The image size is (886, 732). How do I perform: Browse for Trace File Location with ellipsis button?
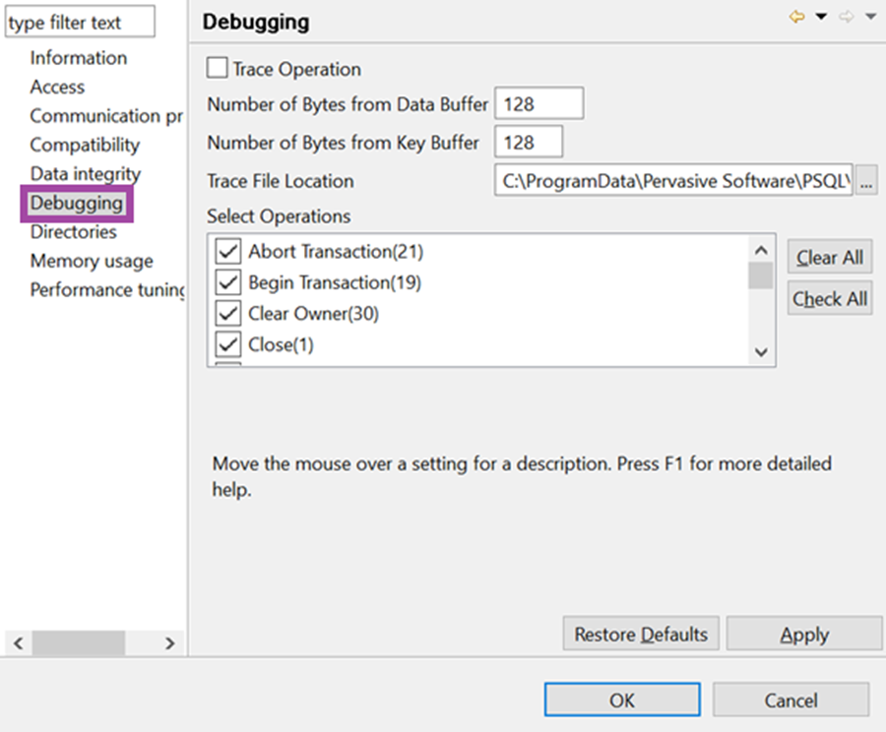tap(866, 181)
